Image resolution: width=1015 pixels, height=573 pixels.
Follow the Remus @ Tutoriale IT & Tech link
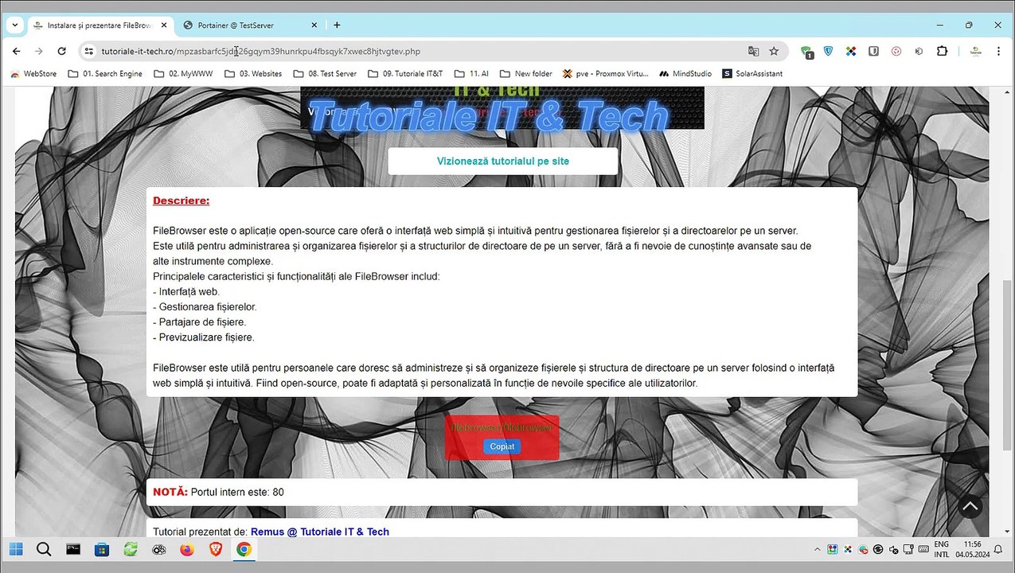click(320, 532)
